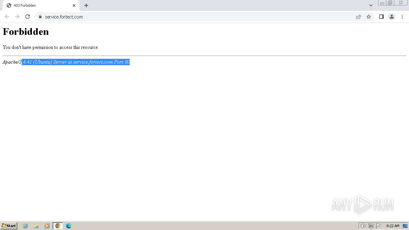The width and height of the screenshot is (409, 230).
Task: View site info via the lock icon
Action: coord(40,17)
